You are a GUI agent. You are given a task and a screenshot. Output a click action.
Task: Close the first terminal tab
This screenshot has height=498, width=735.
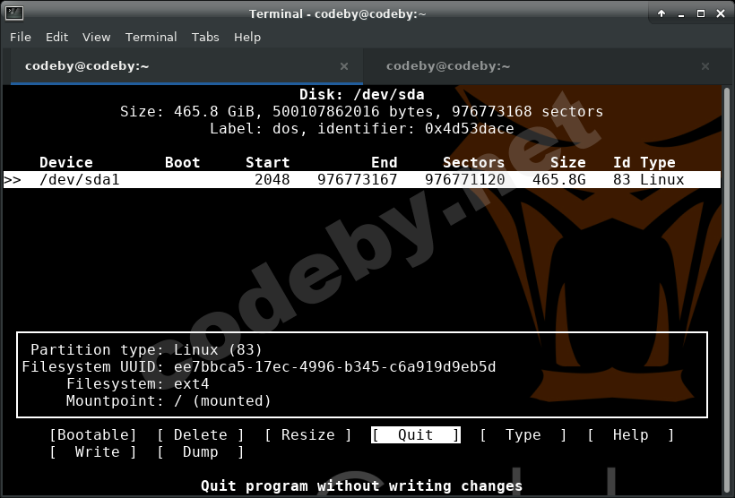(344, 66)
